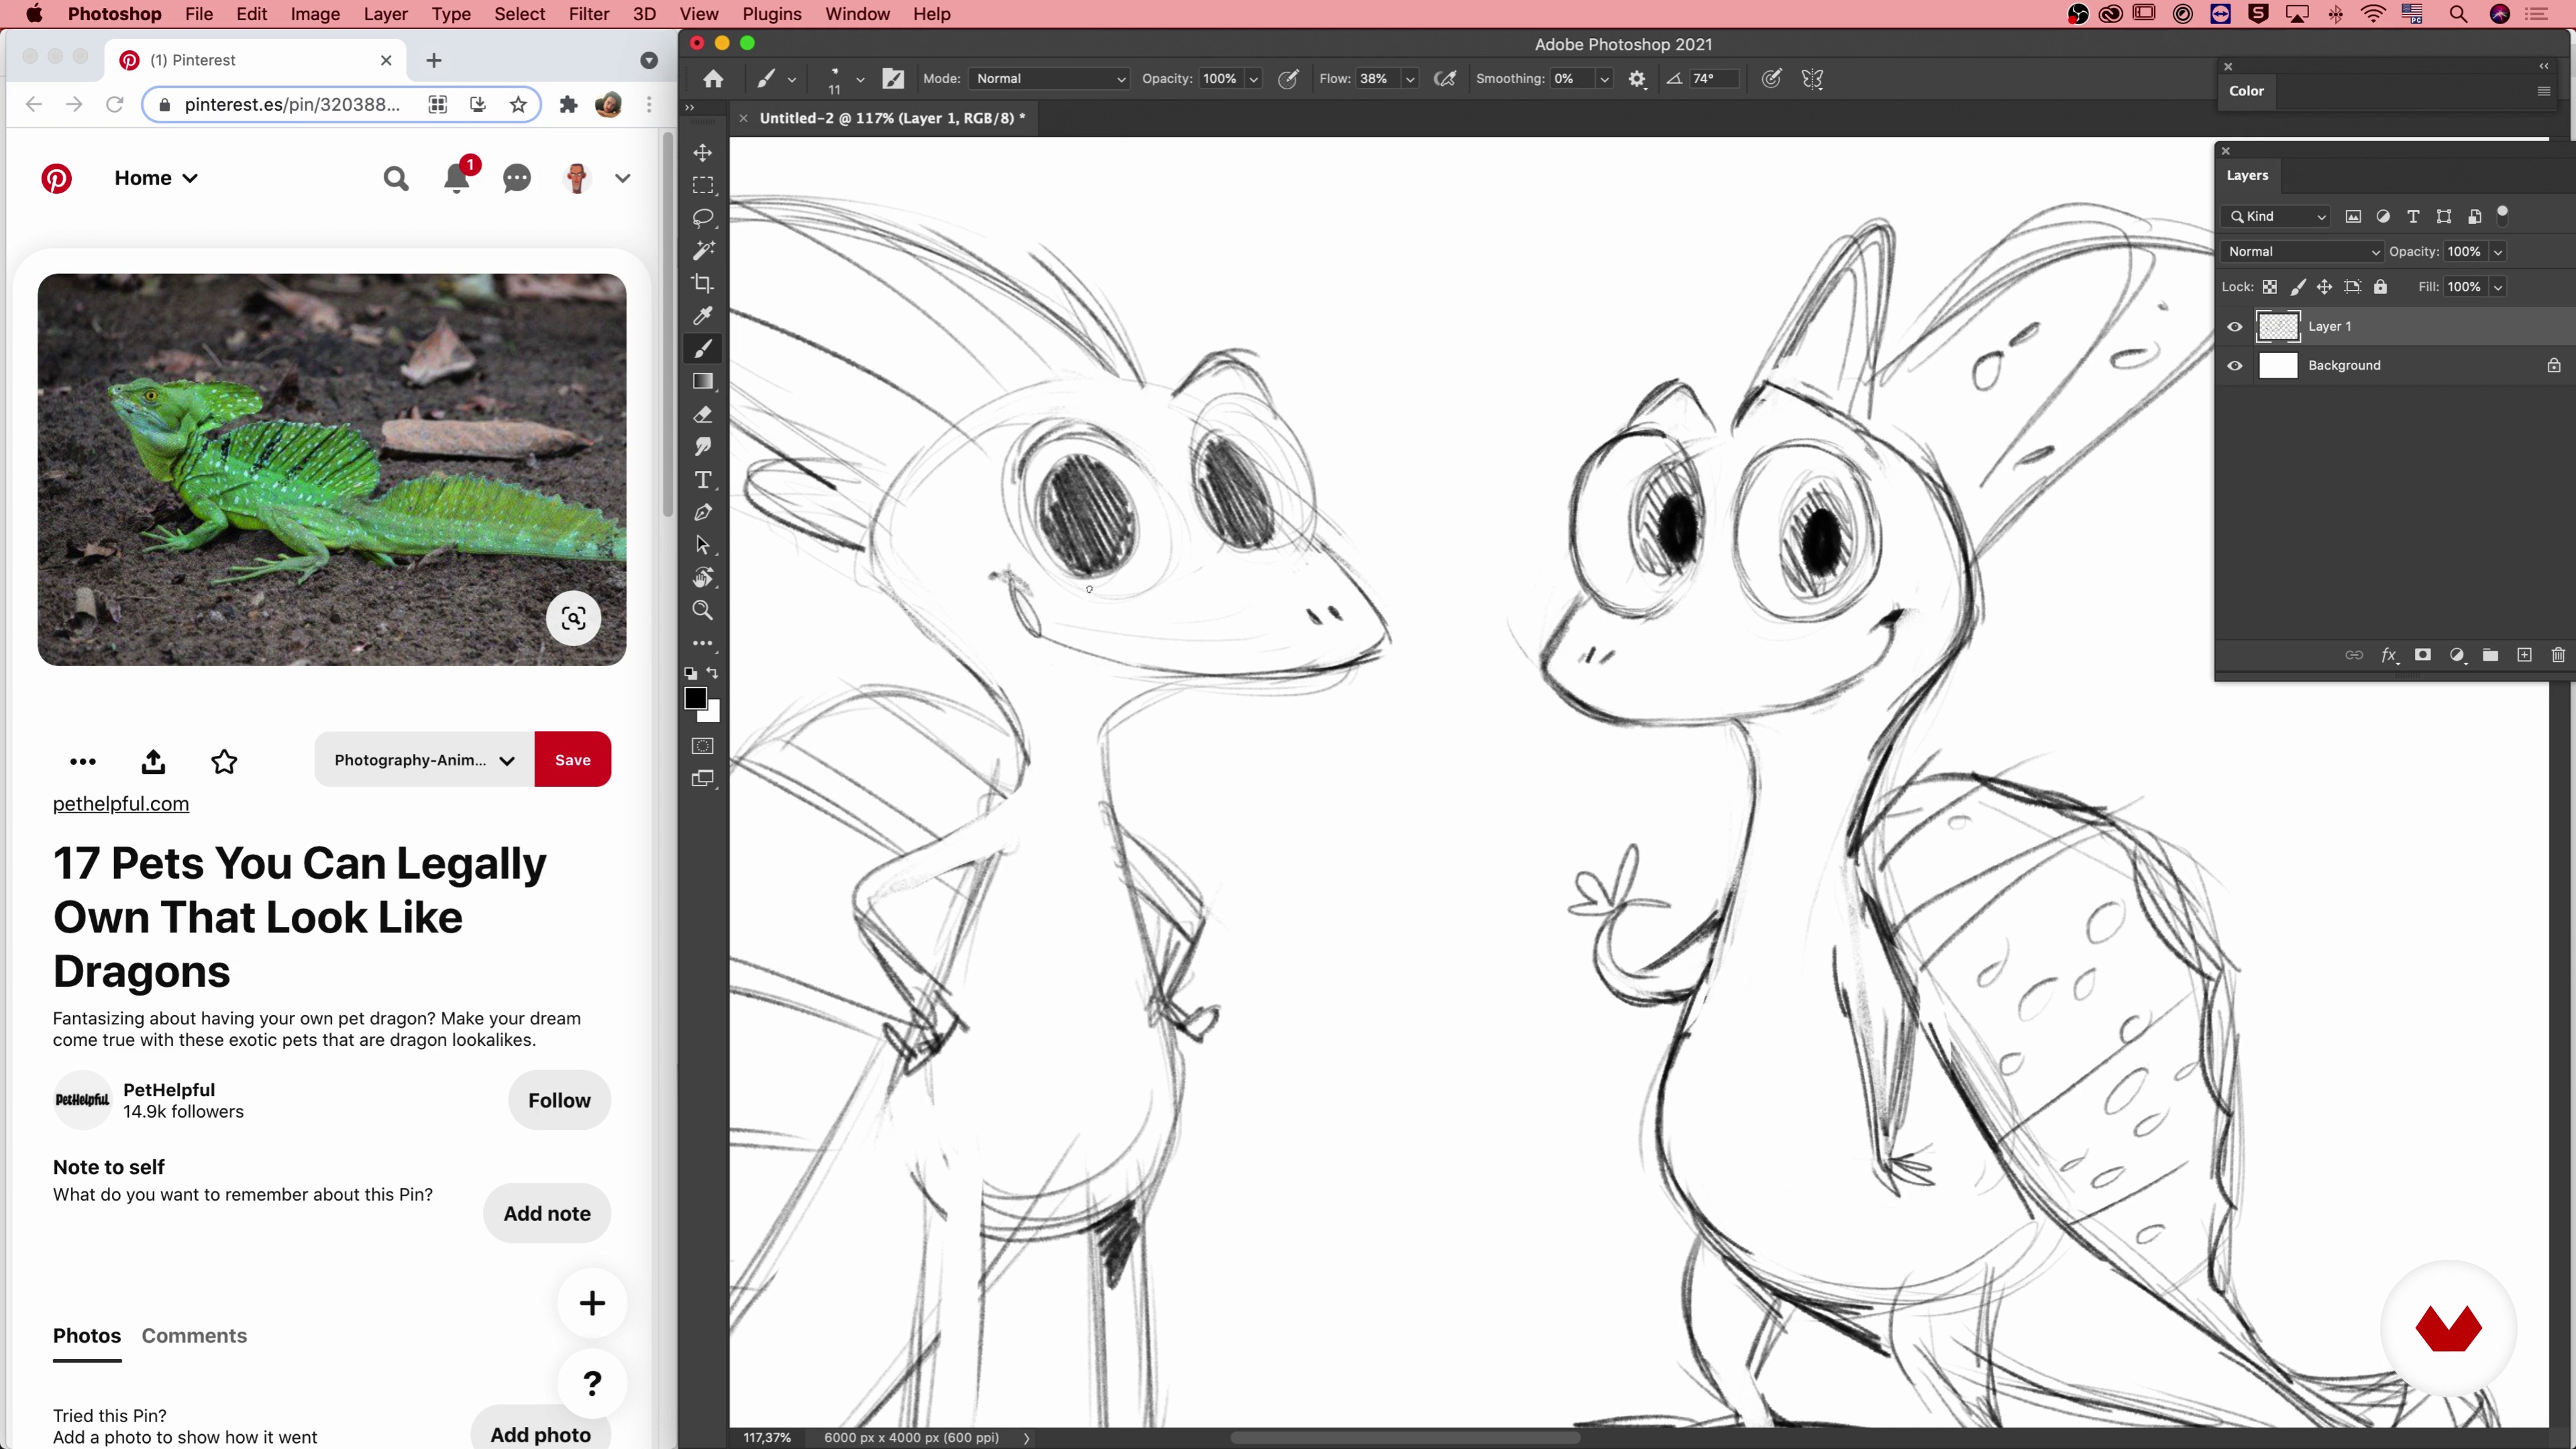Open the layer blend mode Normal dropdown
This screenshot has height=1449, width=2576.
click(x=2302, y=251)
